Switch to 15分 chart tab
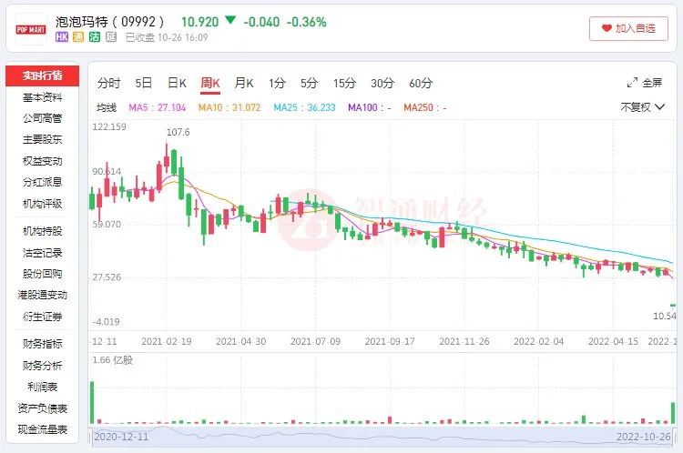This screenshot has height=453, width=683. point(344,83)
